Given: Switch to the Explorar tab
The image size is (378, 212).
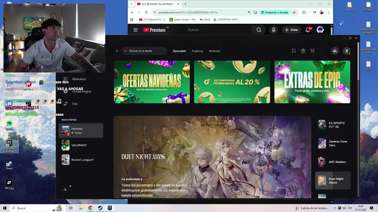Looking at the screenshot, I should click(197, 51).
